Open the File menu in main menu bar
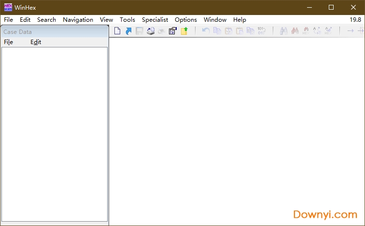Viewport: 365px width, 226px height. point(8,20)
